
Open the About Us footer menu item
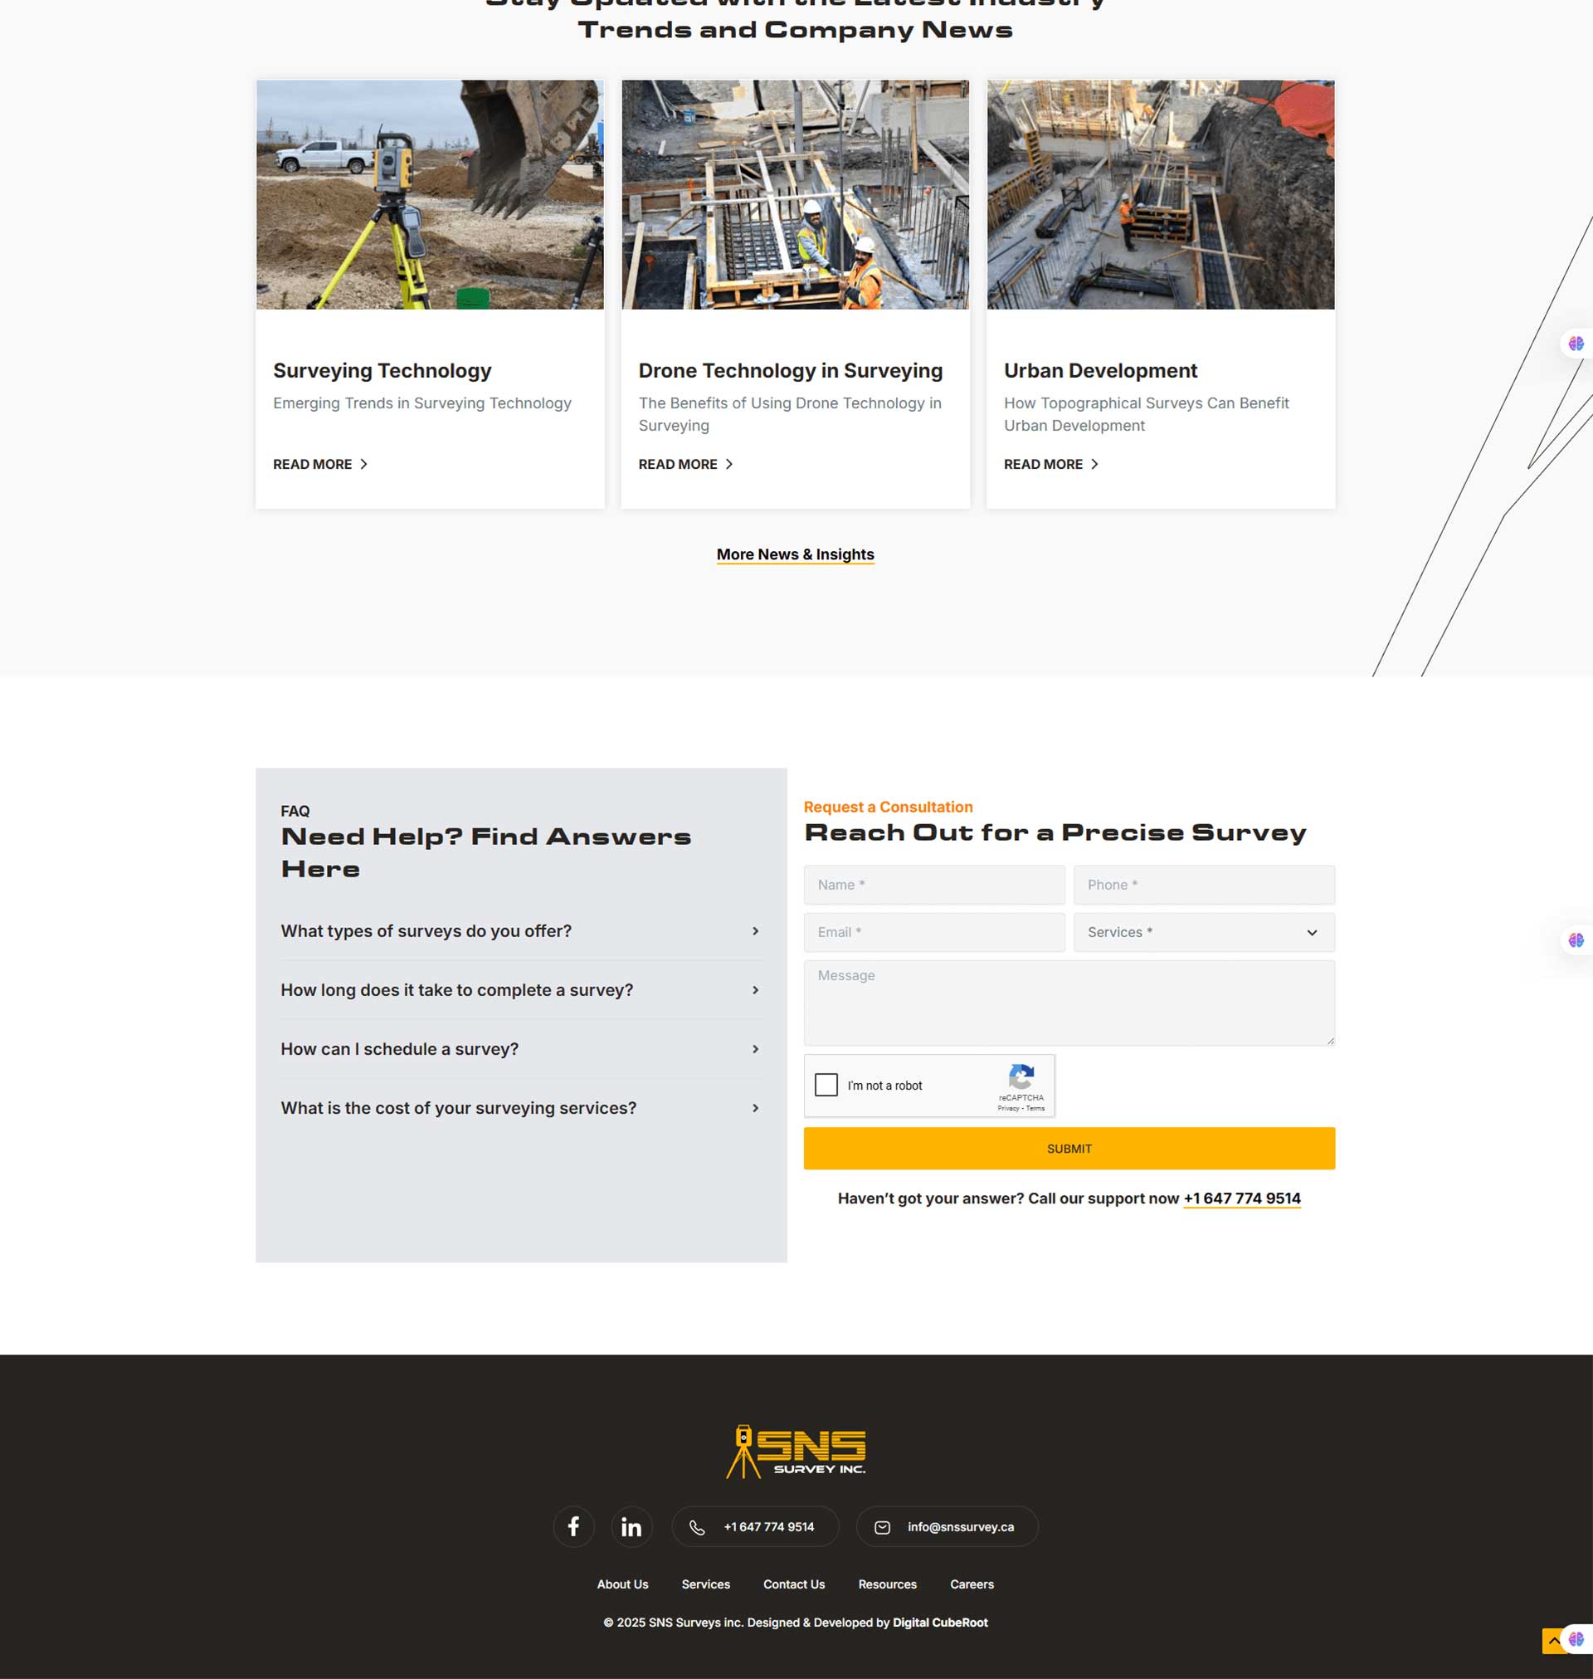click(622, 1584)
